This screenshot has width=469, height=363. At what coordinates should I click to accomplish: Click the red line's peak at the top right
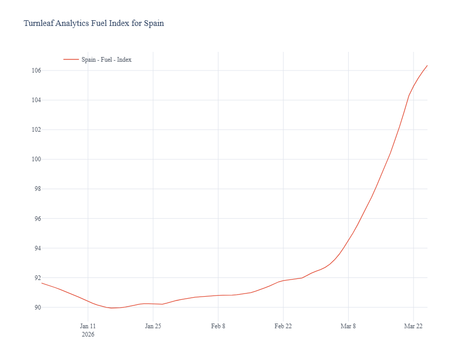point(427,65)
